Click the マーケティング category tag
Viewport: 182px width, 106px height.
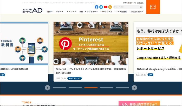point(74,78)
